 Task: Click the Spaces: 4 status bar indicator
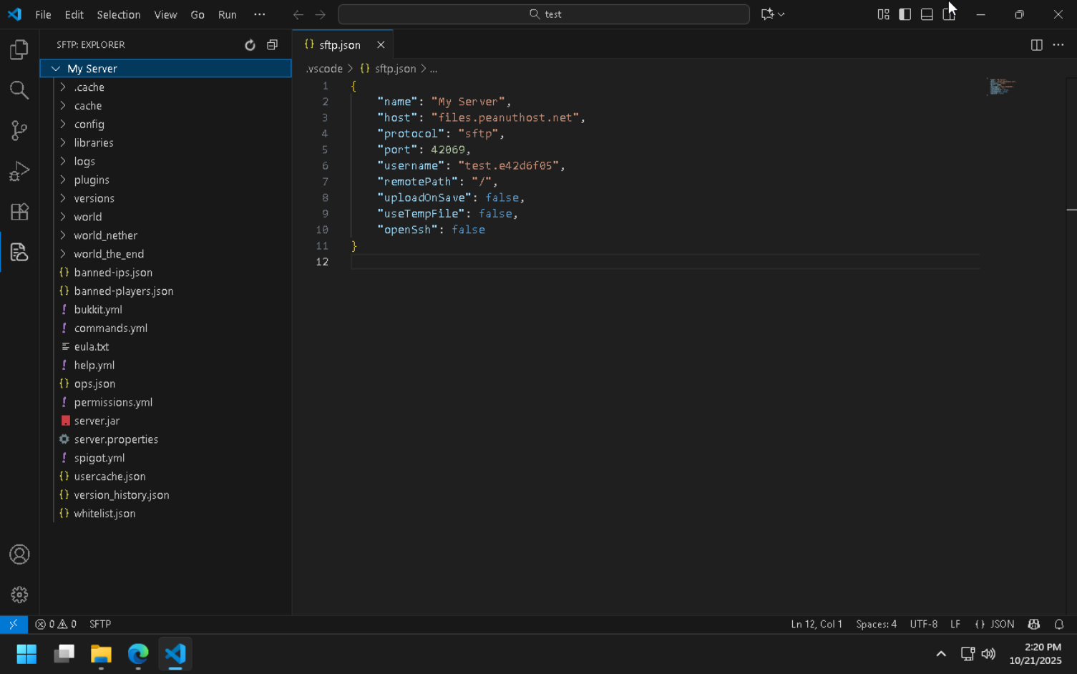[x=876, y=624]
